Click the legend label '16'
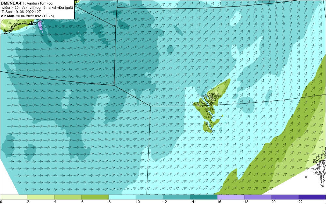The height and width of the screenshot is (204, 326). (x=219, y=202)
